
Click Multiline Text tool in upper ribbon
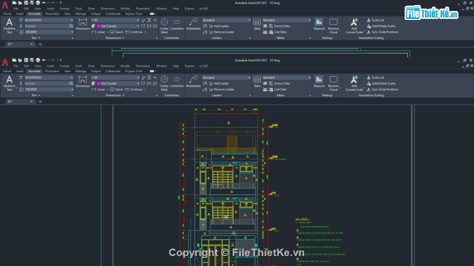[x=9, y=26]
